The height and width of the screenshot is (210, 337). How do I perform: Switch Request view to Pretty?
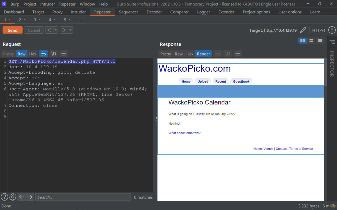(8, 54)
